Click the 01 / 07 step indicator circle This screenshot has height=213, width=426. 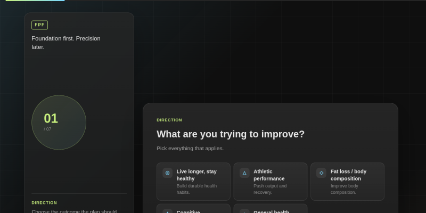pyautogui.click(x=59, y=122)
